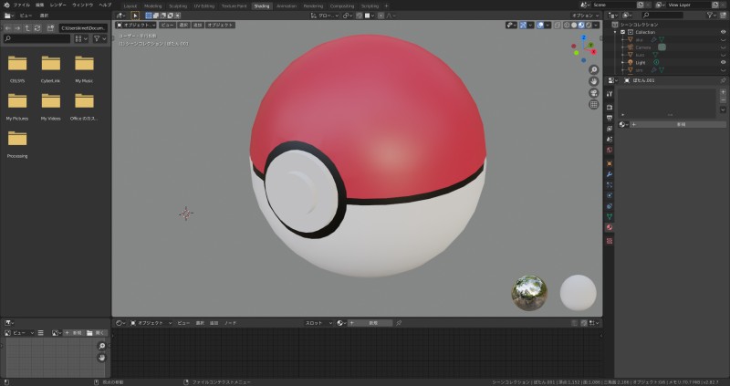The width and height of the screenshot is (730, 386).
Task: Open the Material properties tab icon
Action: pos(610,227)
